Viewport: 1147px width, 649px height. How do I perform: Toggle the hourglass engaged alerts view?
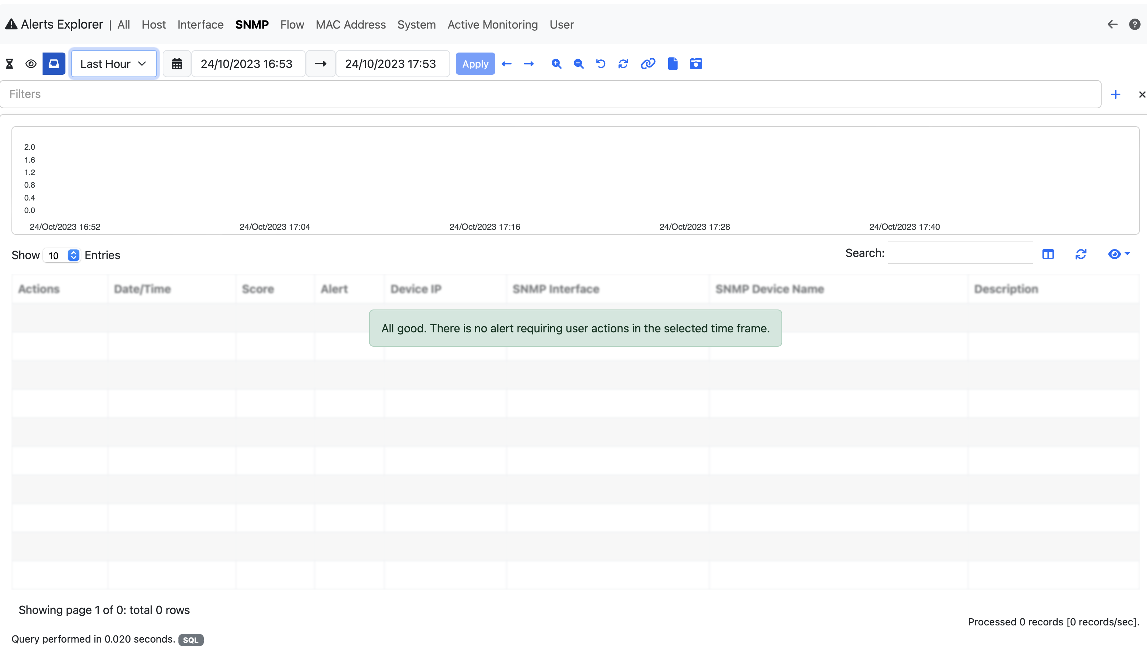coord(9,64)
